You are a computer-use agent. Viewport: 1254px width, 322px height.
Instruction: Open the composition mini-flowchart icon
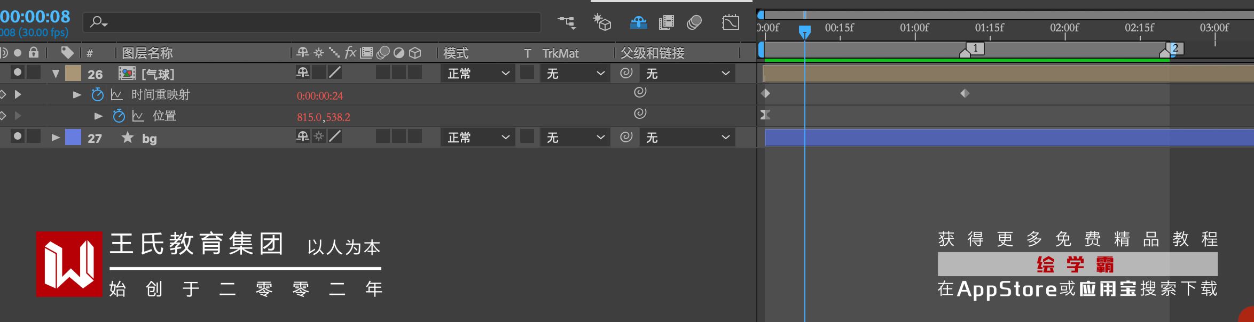click(567, 22)
